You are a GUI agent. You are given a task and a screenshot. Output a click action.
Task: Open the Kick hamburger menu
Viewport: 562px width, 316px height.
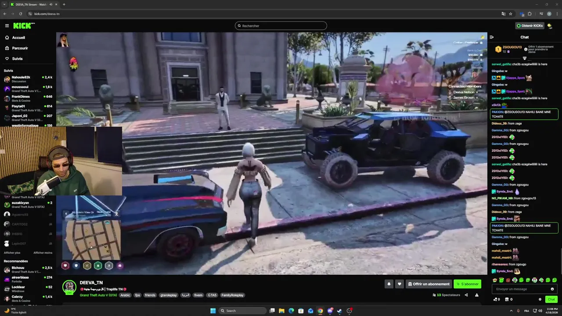[7, 25]
